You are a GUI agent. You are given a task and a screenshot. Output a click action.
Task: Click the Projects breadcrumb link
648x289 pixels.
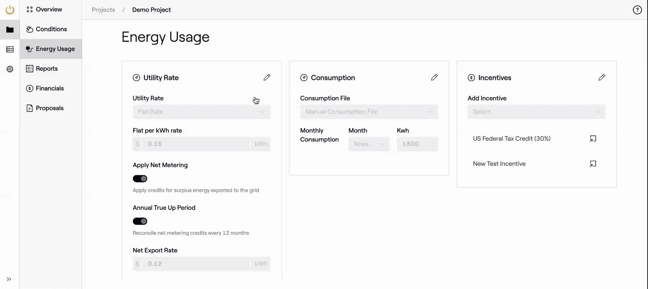pos(103,10)
